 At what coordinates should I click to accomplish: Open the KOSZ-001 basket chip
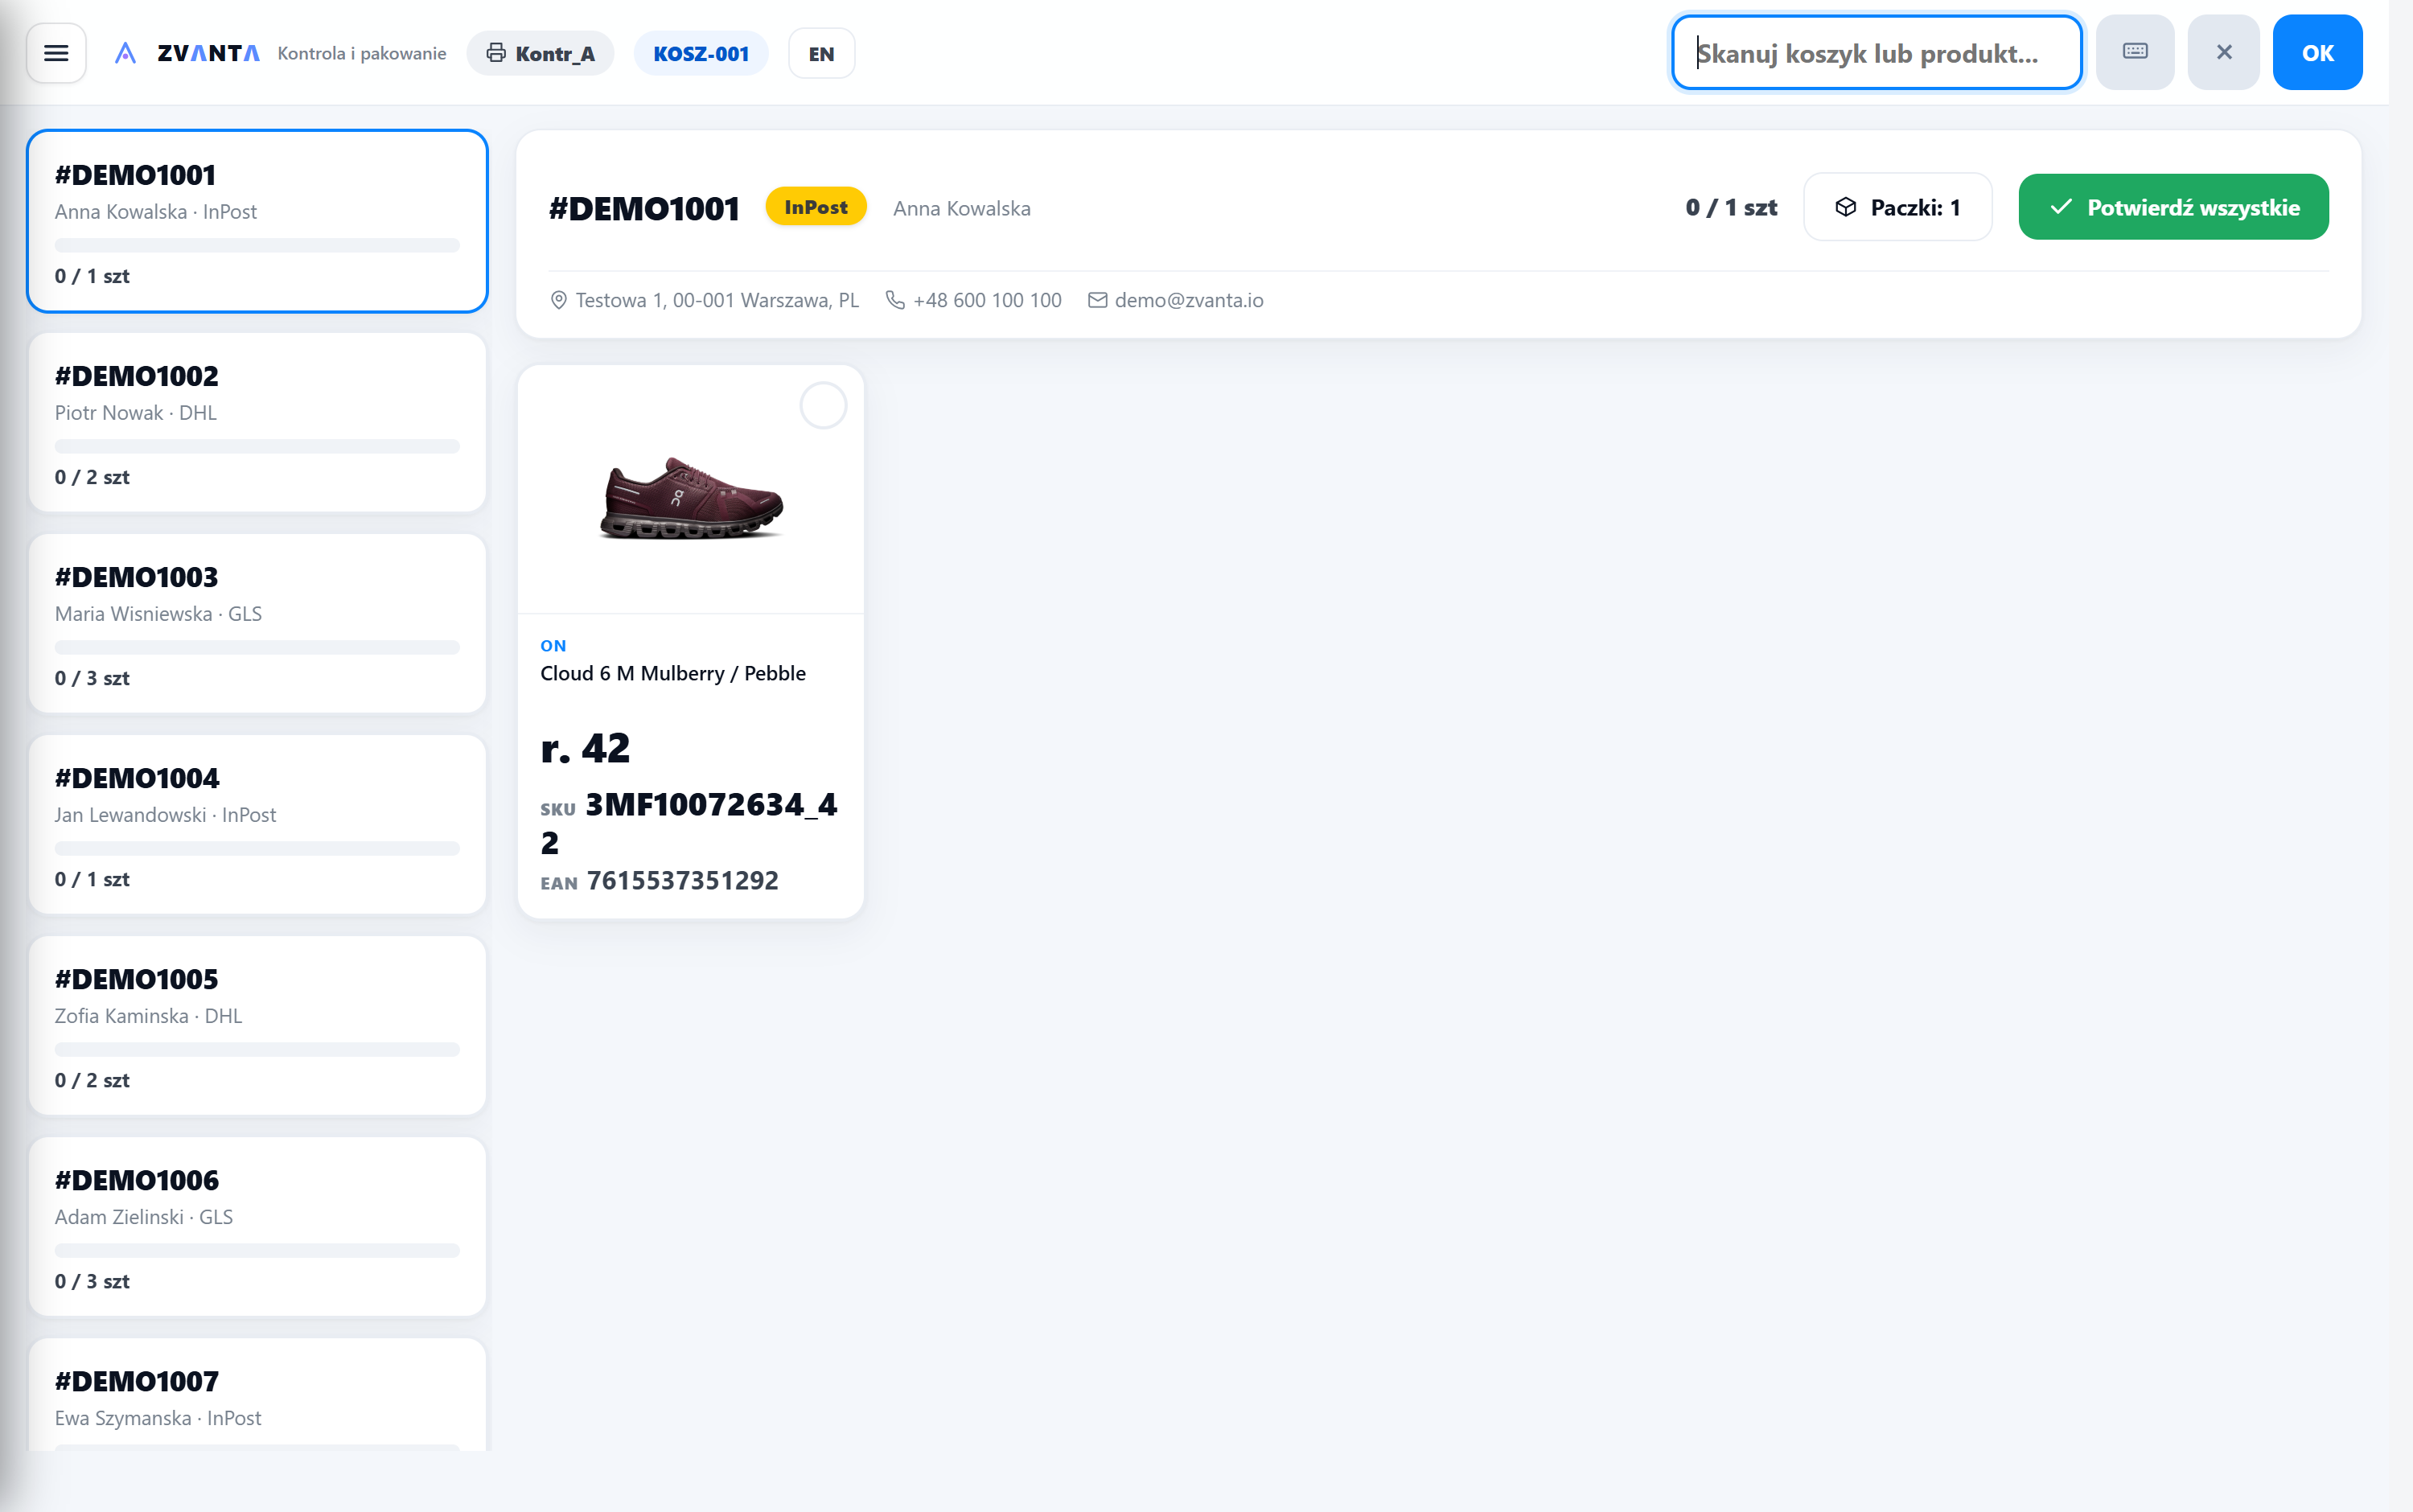coord(701,53)
